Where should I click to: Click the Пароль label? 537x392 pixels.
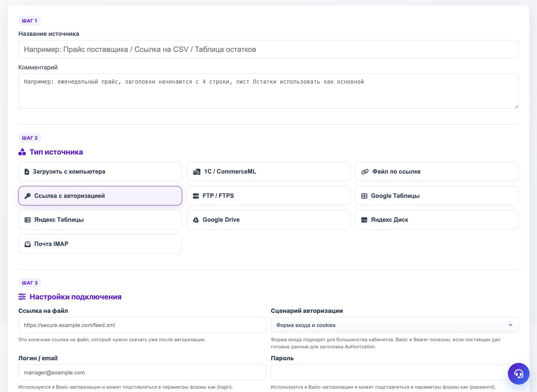[282, 358]
